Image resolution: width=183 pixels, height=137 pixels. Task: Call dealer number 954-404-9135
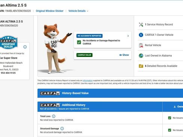point(8,73)
